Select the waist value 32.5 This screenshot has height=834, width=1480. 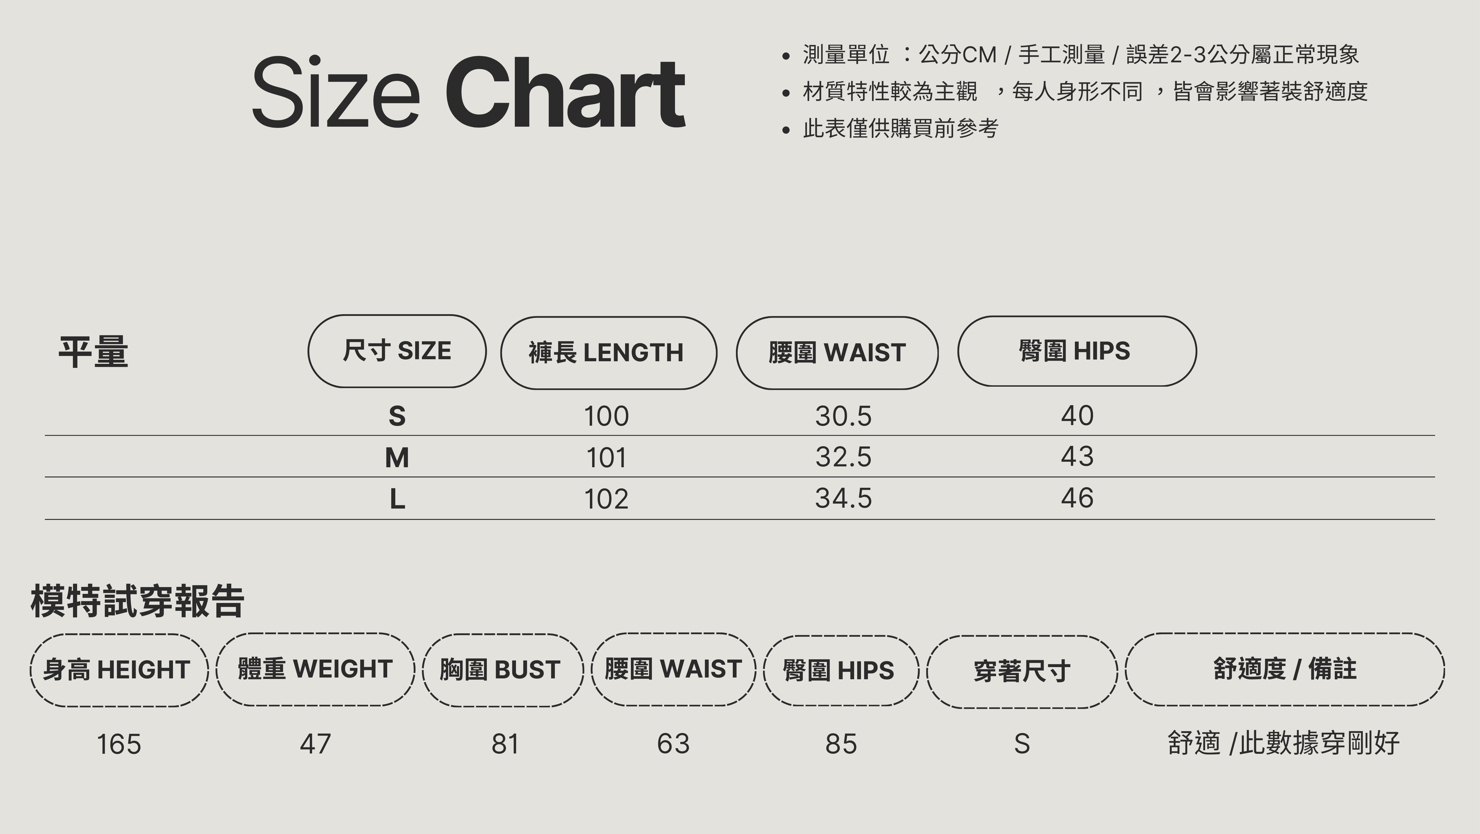click(843, 457)
